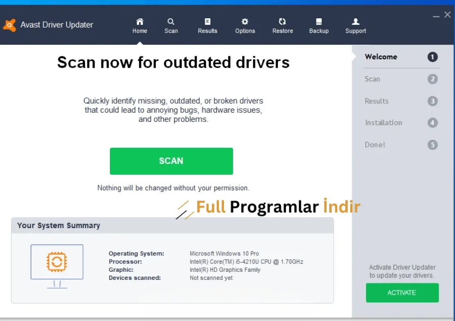Click the Operating System: label
This screenshot has width=455, height=321.
click(x=136, y=253)
